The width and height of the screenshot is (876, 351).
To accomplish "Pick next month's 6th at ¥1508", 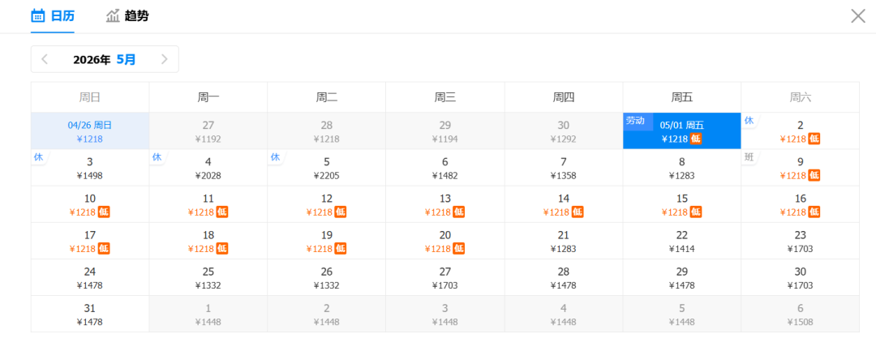I will coord(800,314).
